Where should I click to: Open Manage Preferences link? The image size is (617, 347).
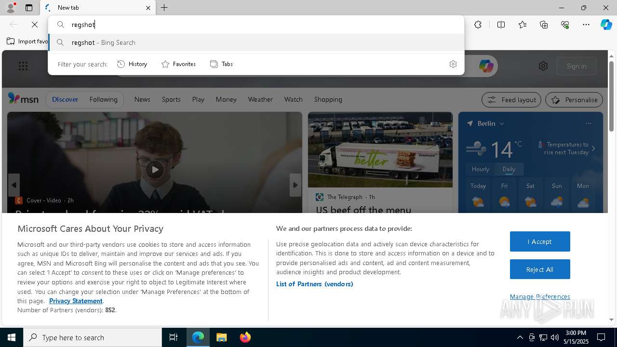540,296
